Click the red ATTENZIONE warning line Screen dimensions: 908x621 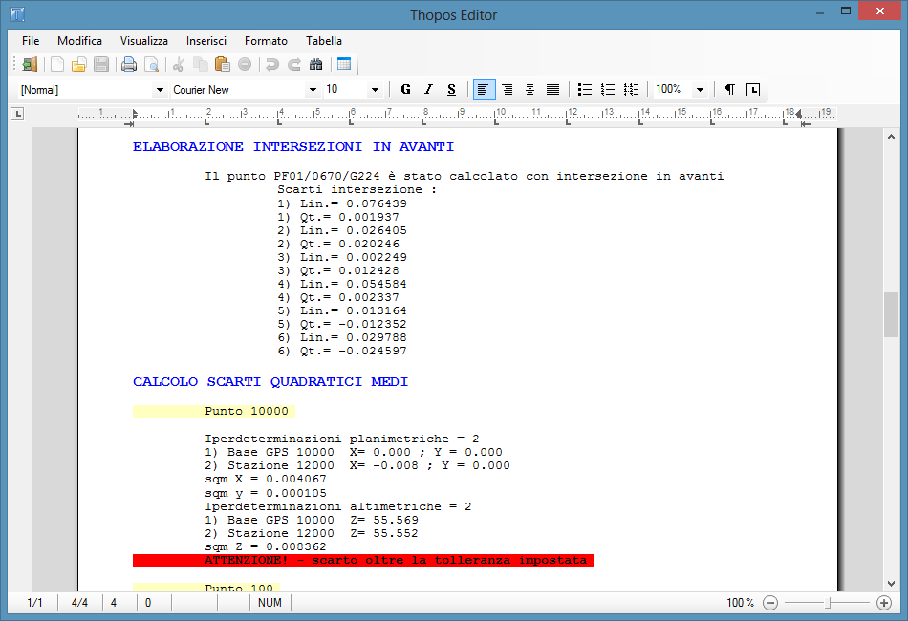click(363, 560)
